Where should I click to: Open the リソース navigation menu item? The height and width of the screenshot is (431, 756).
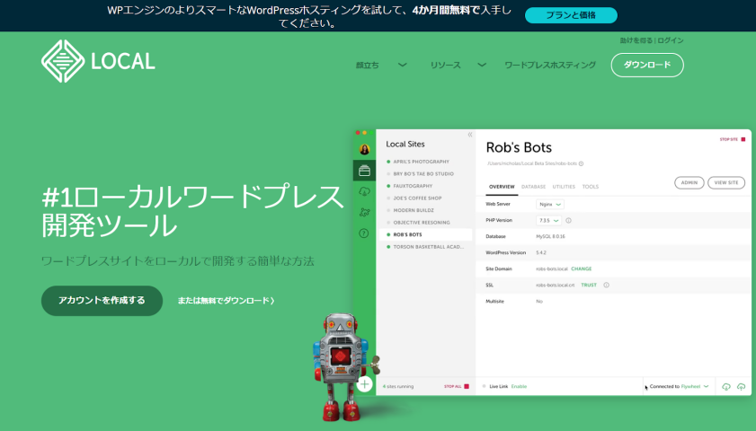click(x=446, y=65)
